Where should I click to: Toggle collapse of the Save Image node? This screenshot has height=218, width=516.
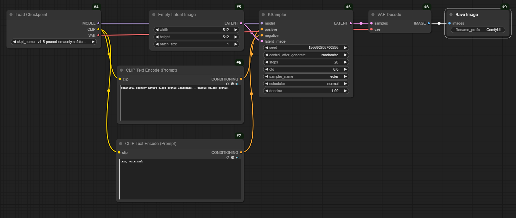(x=451, y=15)
